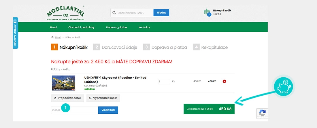Viewport: 317px width, 128px height.
Task: Select step 3 Doprava a platba
Action: coord(165,48)
